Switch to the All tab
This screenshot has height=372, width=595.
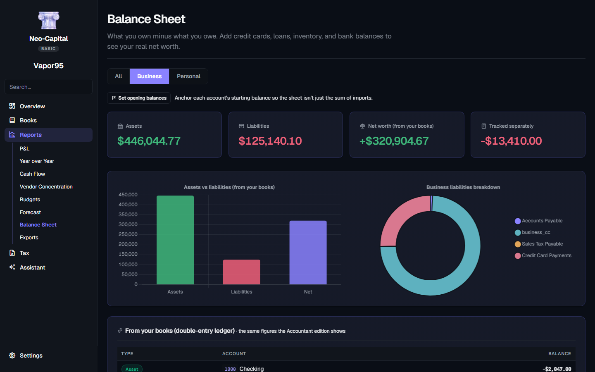119,76
